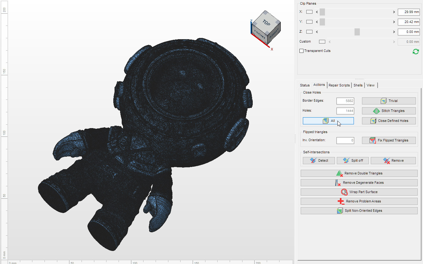Click the Trivial close holes button
The height and width of the screenshot is (264, 423).
click(x=389, y=101)
